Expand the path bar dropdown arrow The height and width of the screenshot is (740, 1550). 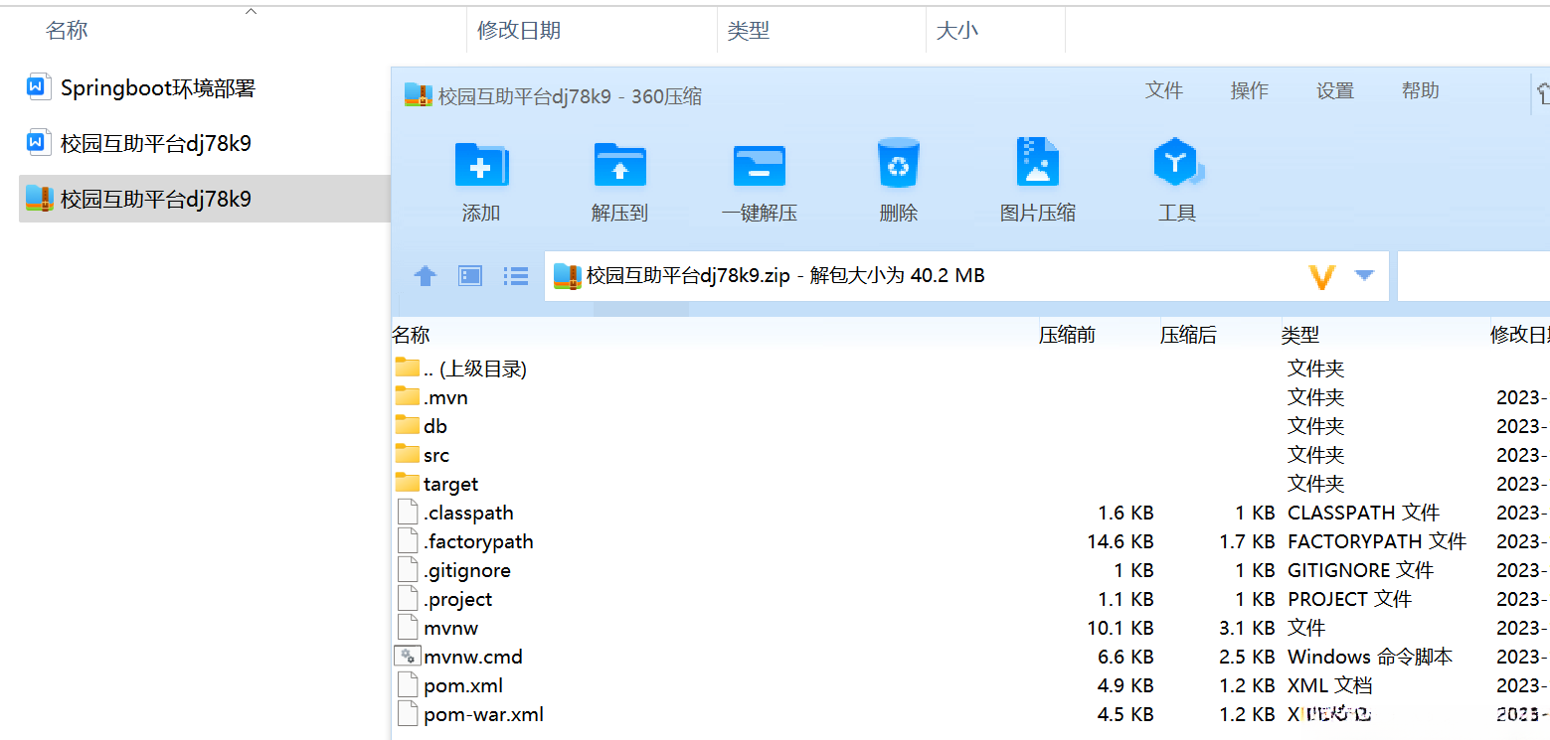tap(1364, 275)
